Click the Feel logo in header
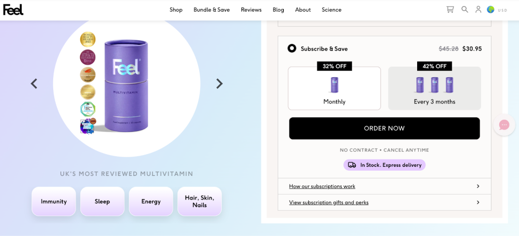 (13, 10)
